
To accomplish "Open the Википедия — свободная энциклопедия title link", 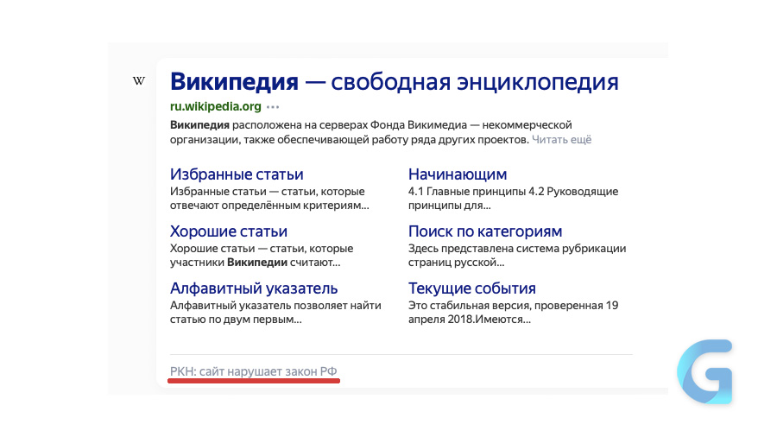I will [x=395, y=82].
